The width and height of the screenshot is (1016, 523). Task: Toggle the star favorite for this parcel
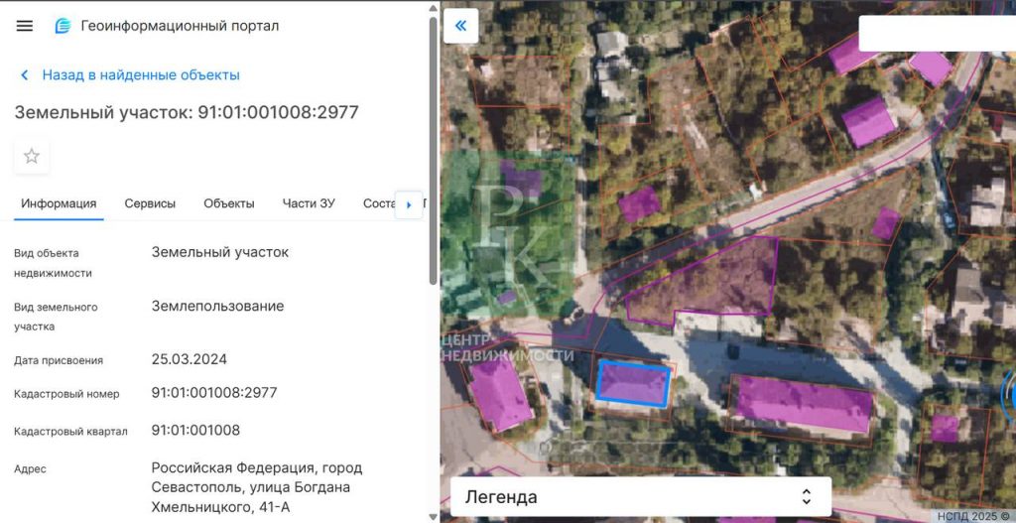(32, 156)
